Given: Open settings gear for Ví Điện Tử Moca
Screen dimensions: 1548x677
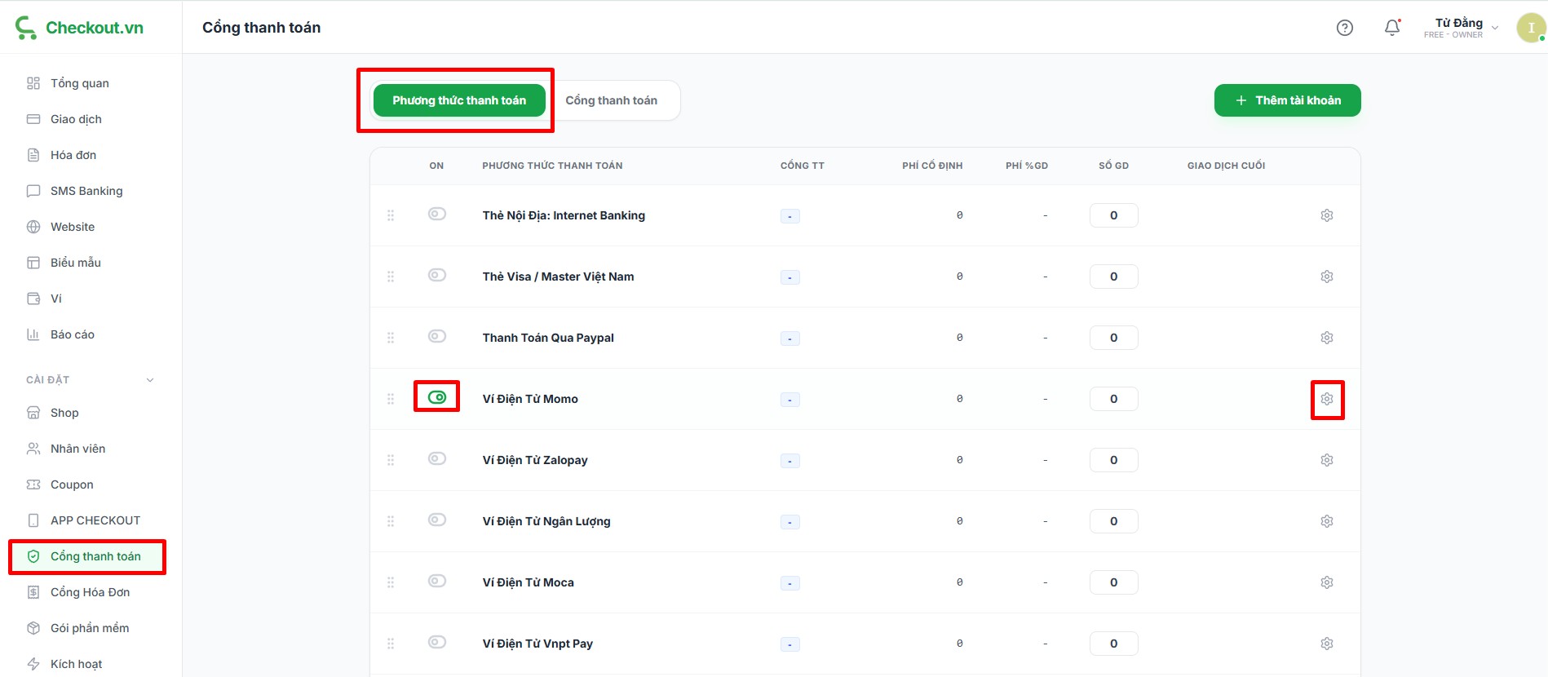Looking at the screenshot, I should (1327, 582).
